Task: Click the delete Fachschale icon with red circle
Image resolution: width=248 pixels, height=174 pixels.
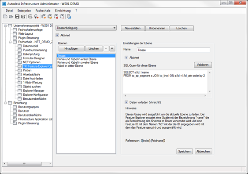Action: (56, 16)
